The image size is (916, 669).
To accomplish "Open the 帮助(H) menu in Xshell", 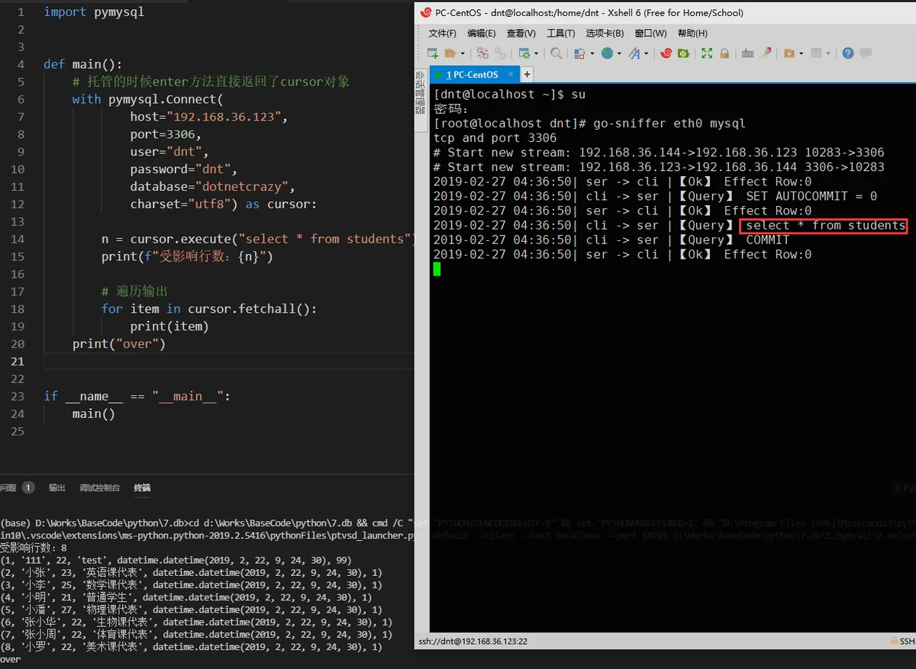I will (692, 34).
